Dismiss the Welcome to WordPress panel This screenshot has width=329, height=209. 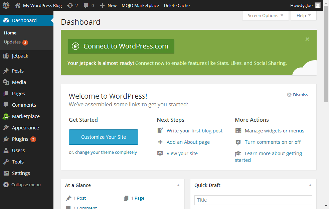pos(298,95)
